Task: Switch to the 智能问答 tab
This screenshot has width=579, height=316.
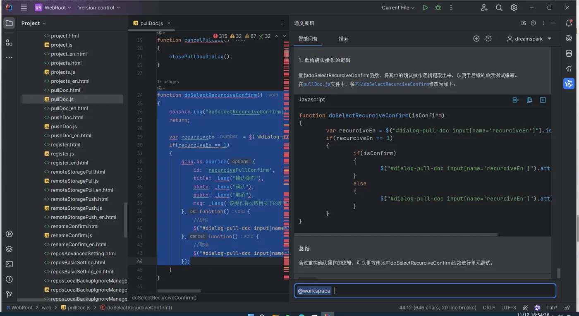Action: pyautogui.click(x=308, y=39)
